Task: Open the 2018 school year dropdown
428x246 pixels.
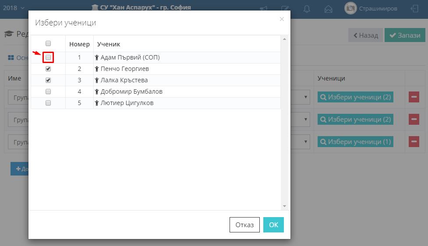Action: pos(13,8)
